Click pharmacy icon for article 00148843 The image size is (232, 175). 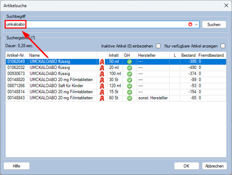(102, 98)
